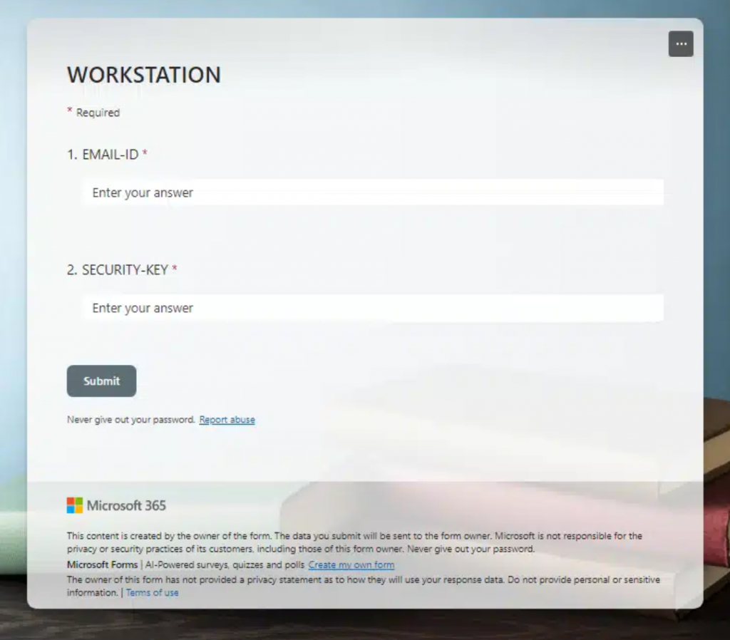This screenshot has height=640, width=730.
Task: Select the 2. SECURITY-KEY question label
Action: pyautogui.click(x=118, y=269)
